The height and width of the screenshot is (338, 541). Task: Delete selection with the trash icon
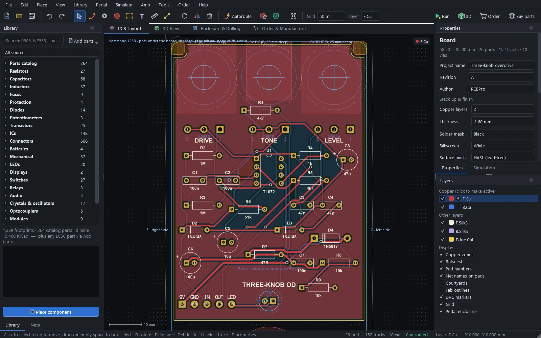[210, 16]
